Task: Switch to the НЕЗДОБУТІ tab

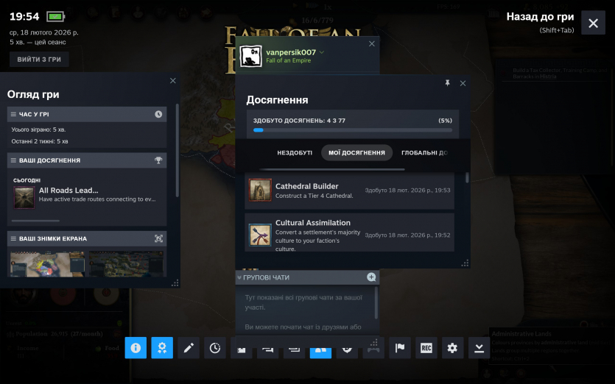Action: (295, 152)
